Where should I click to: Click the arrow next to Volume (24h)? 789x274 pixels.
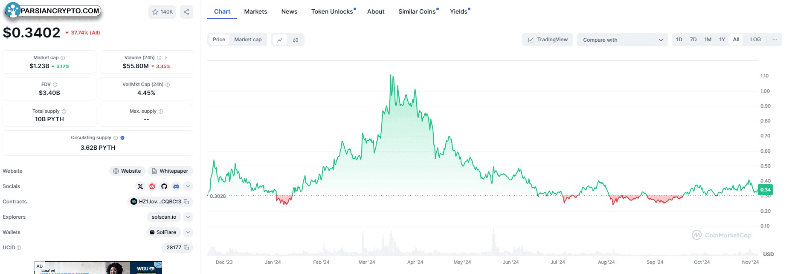point(166,58)
